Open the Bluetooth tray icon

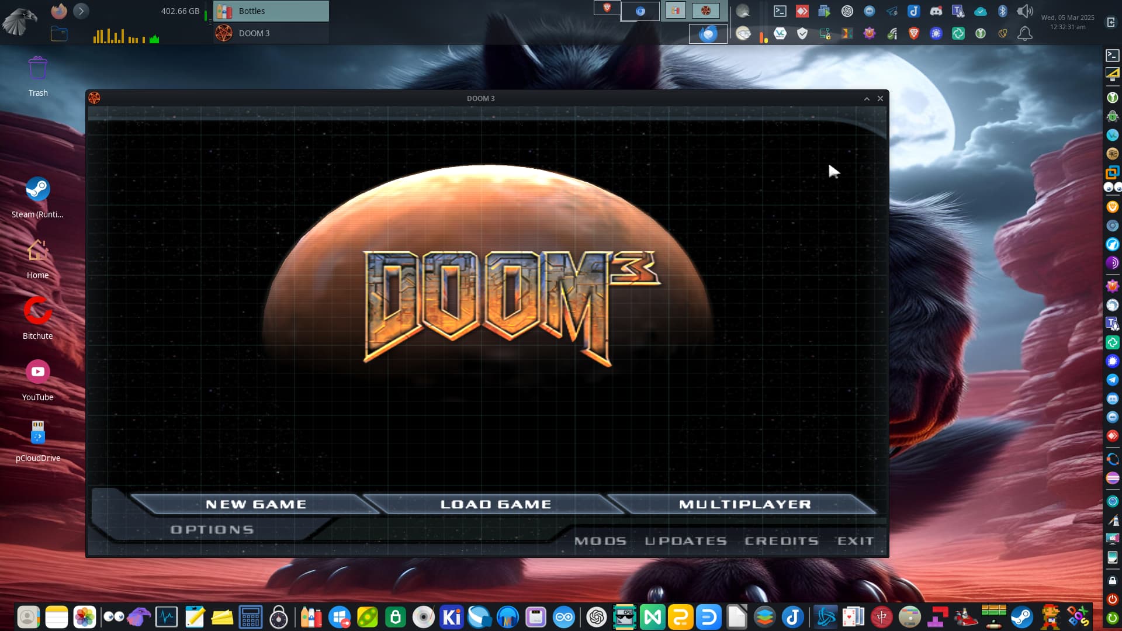1003,11
